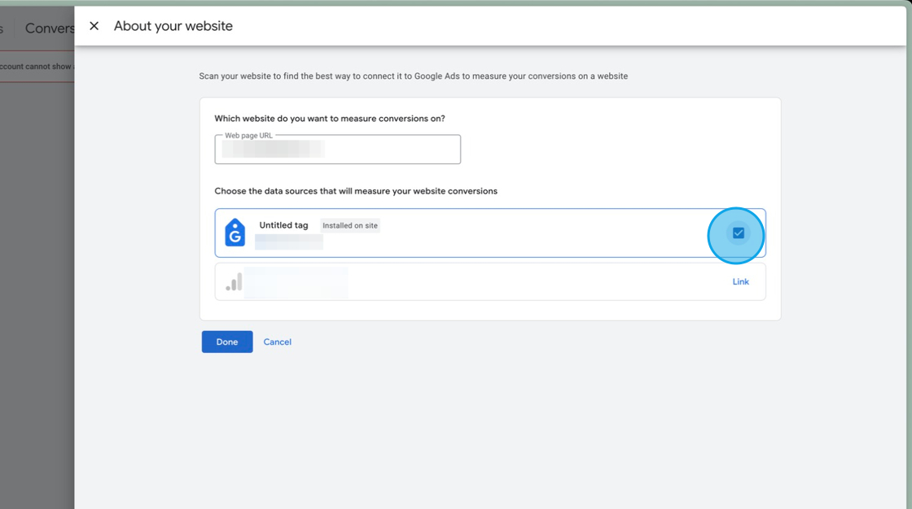Click Cancel to dismiss changes
This screenshot has height=509, width=912.
click(x=277, y=342)
